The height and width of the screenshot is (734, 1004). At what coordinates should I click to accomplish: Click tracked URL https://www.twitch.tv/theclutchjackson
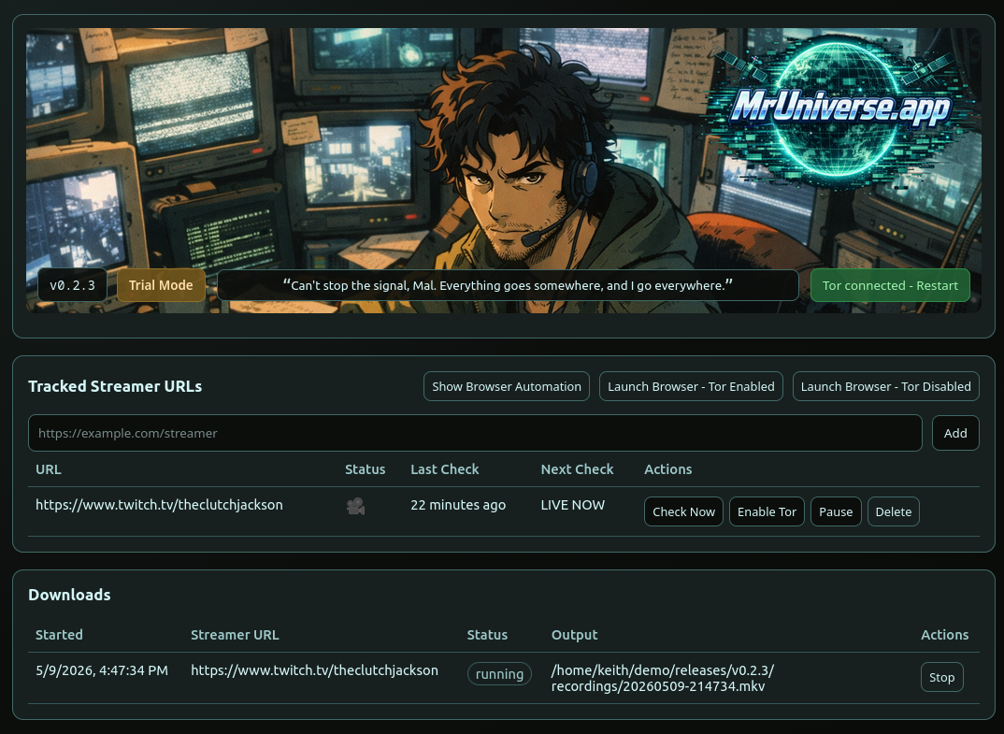tap(159, 505)
